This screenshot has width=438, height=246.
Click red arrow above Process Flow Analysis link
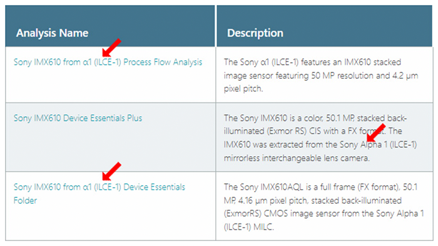tap(111, 47)
